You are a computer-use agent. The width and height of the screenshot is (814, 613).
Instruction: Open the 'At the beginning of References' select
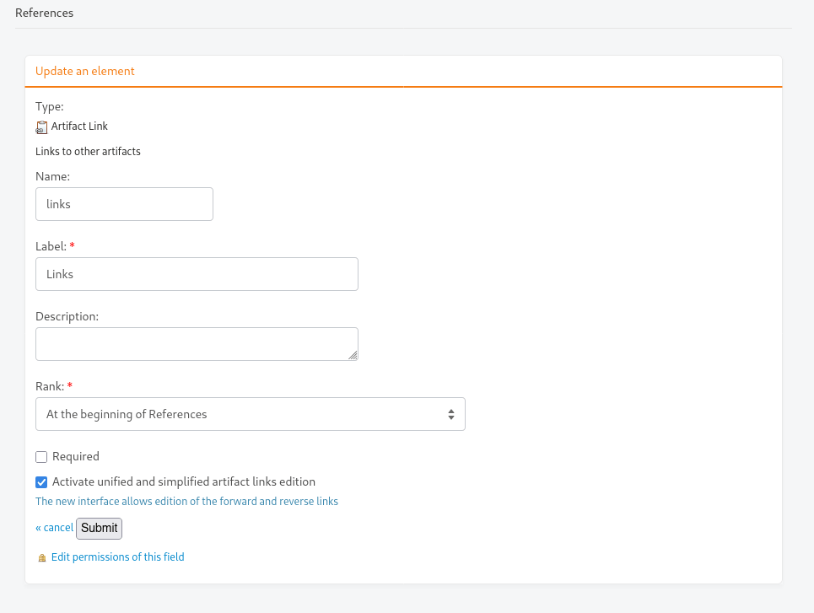251,414
